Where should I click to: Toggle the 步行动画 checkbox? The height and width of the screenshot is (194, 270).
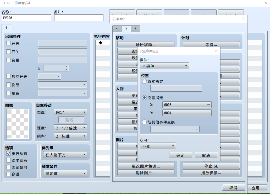8,153
